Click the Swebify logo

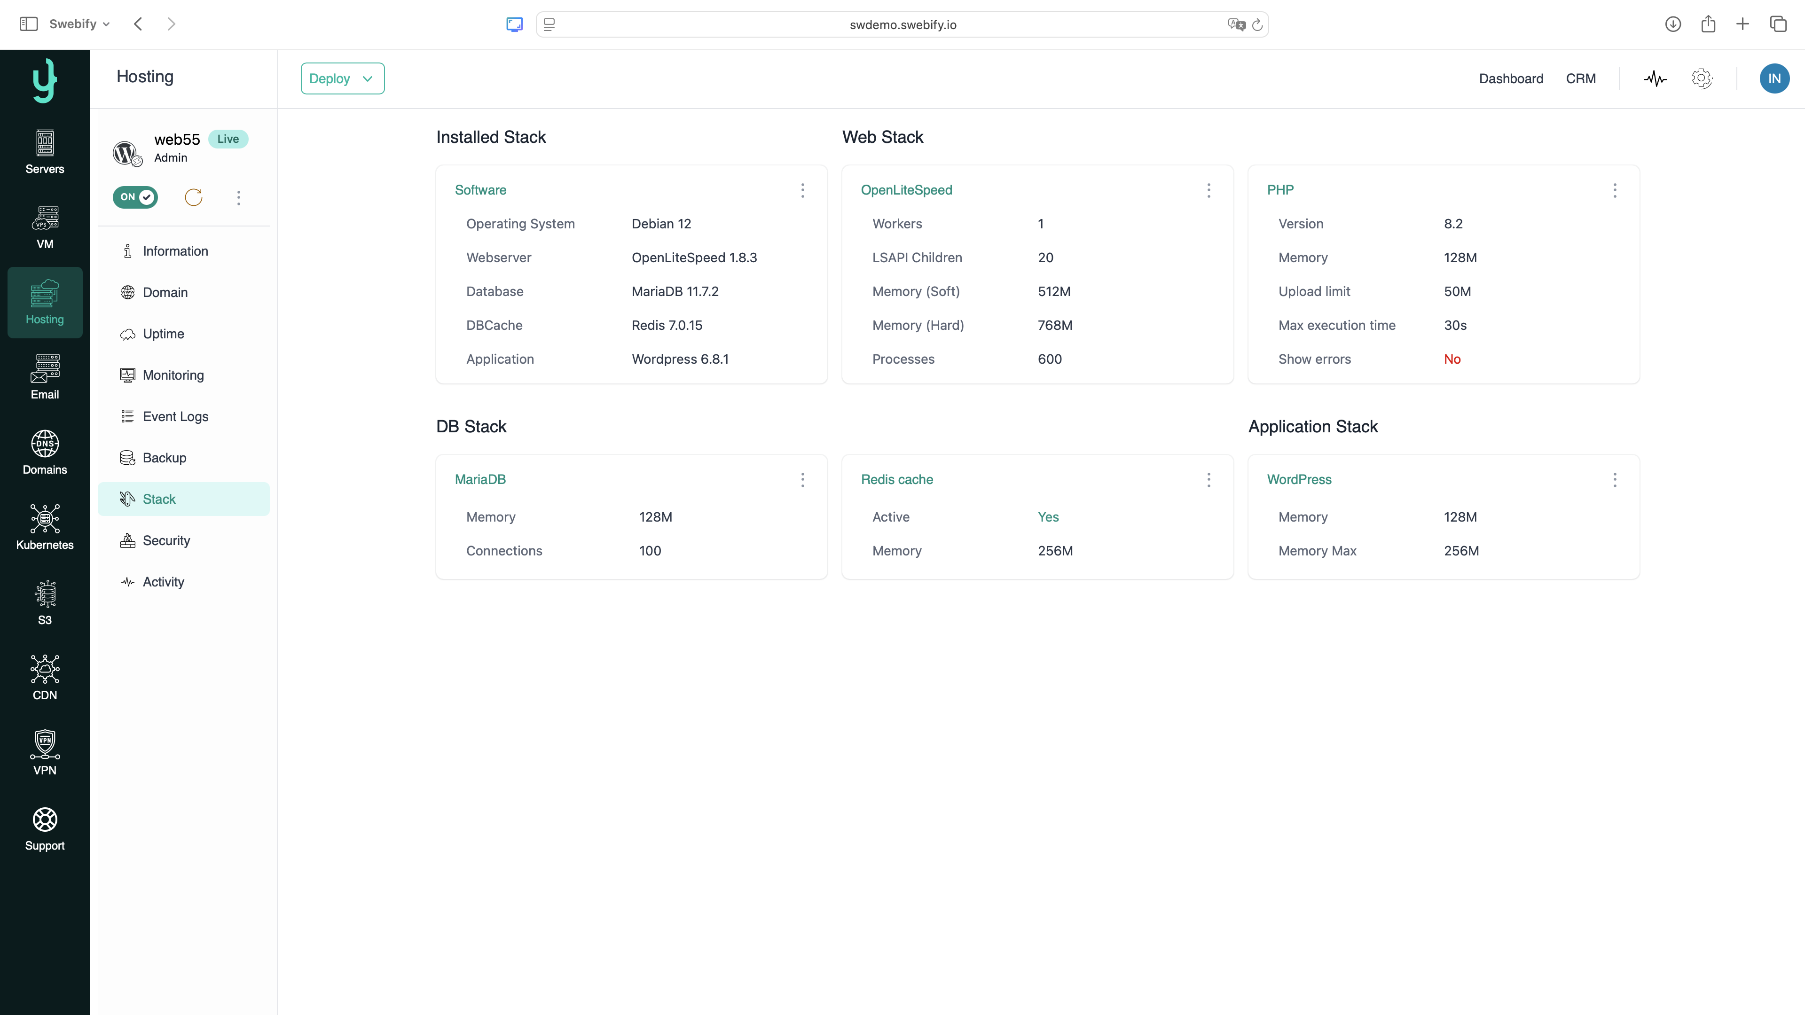click(x=45, y=80)
